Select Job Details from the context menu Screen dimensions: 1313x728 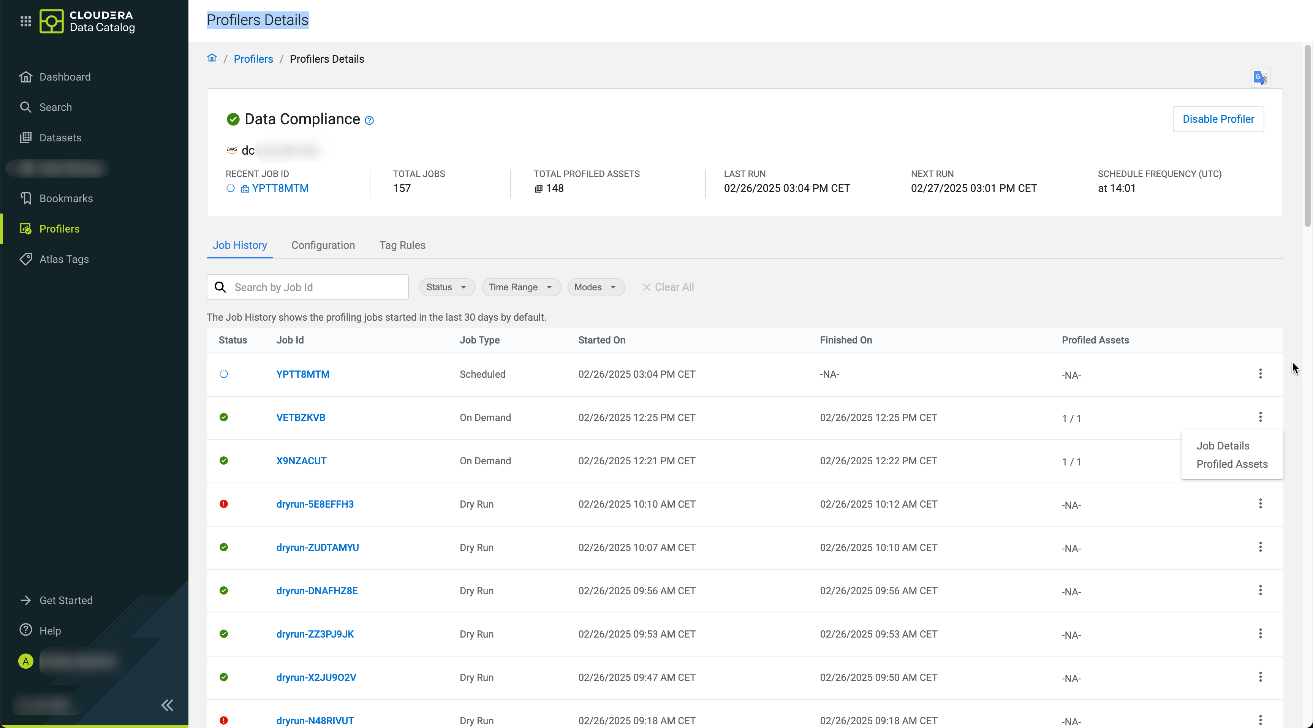point(1222,446)
